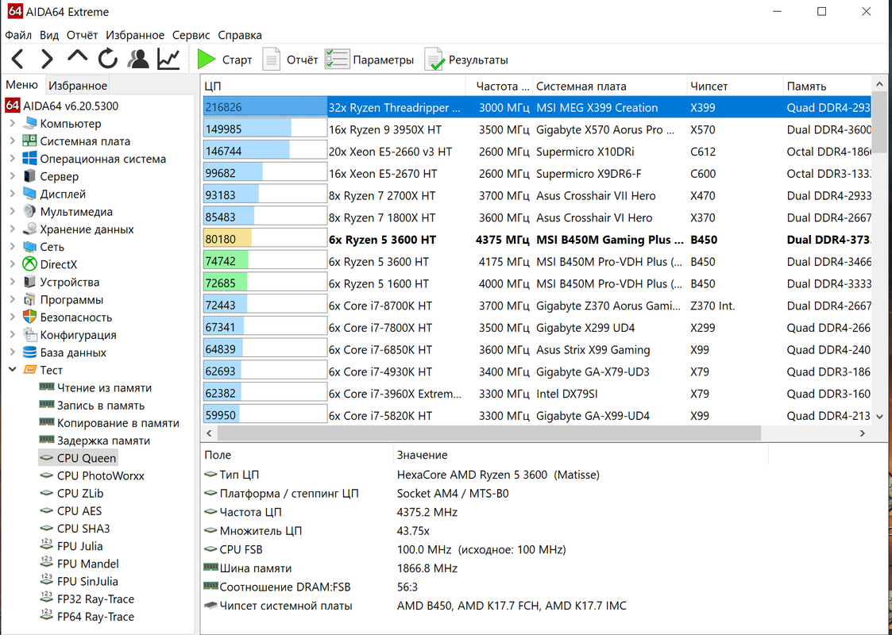
Task: Navigate up with the up arrow icon
Action: pyautogui.click(x=77, y=56)
